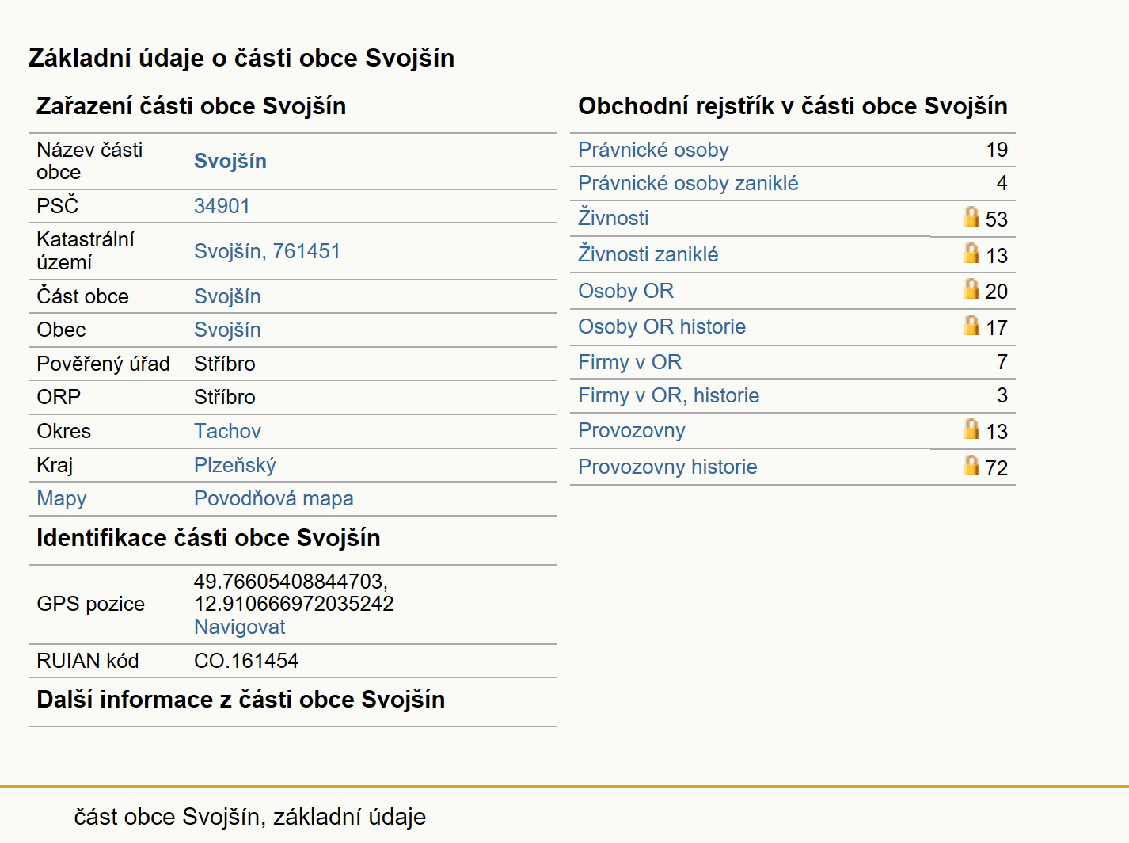Open katastrální území Svojšín, 761451 link

tap(267, 251)
